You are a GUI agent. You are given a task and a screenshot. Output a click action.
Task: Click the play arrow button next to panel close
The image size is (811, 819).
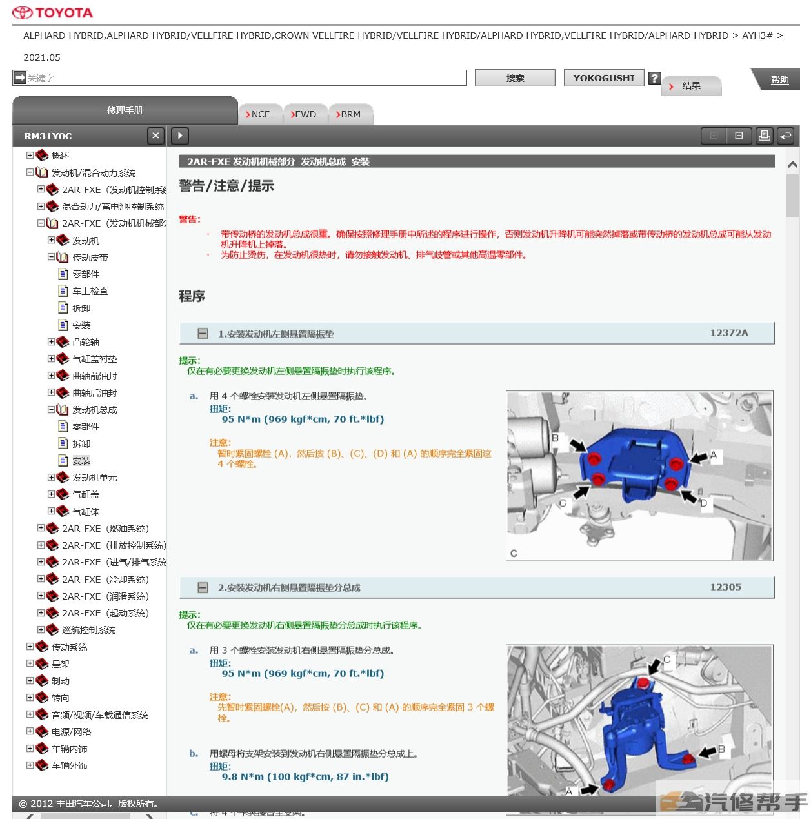(x=180, y=136)
